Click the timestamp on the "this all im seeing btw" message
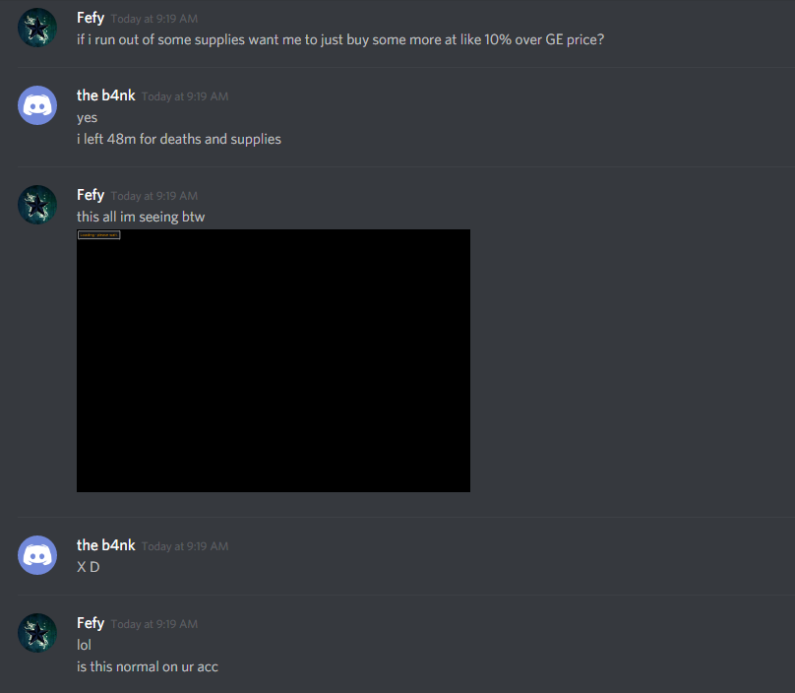795x693 pixels. [x=154, y=196]
